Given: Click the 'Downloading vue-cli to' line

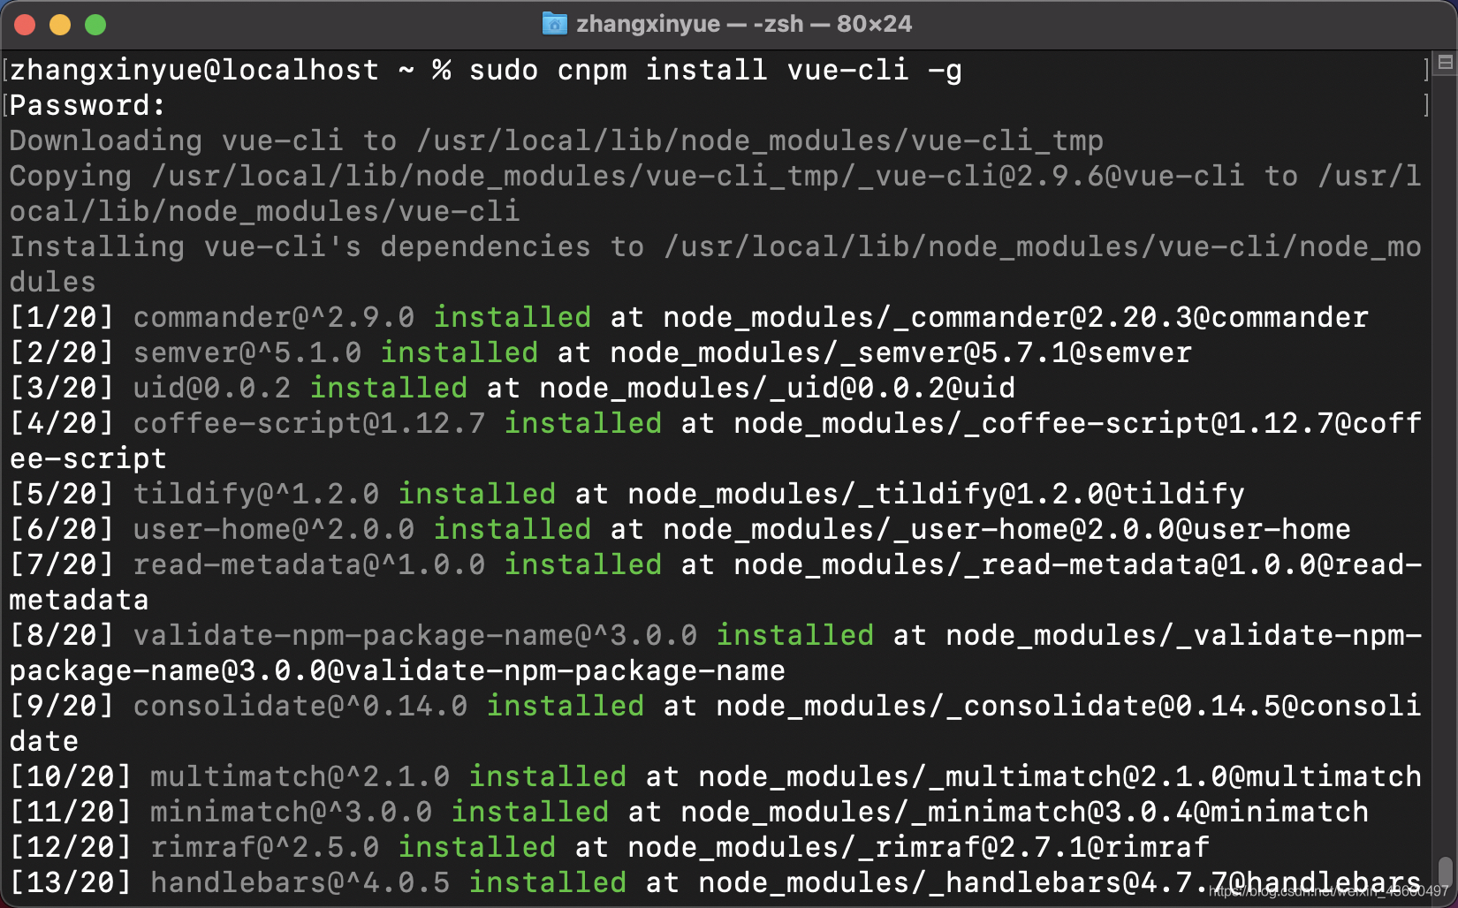Looking at the screenshot, I should (557, 140).
